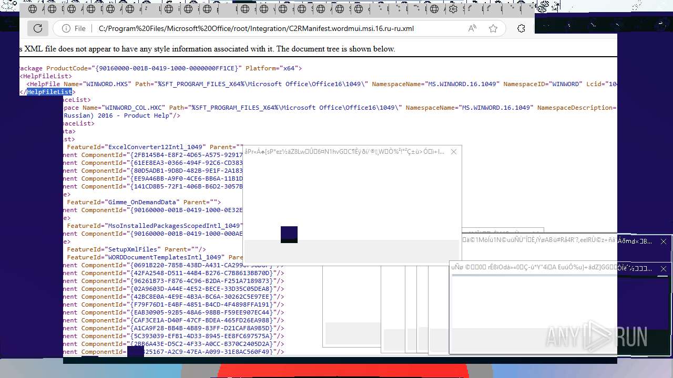Close the large blank dialog over the XML

click(x=454, y=152)
